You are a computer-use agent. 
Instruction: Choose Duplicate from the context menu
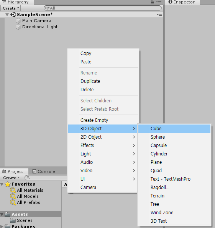(103, 81)
